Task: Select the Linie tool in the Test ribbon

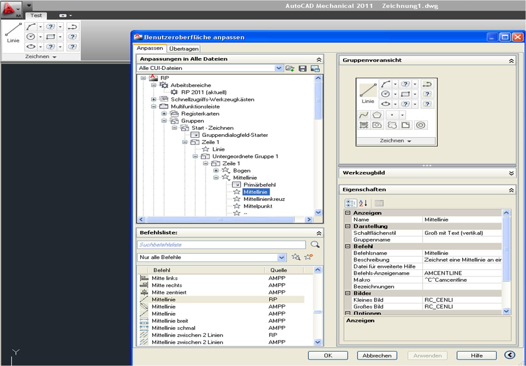Action: (13, 33)
